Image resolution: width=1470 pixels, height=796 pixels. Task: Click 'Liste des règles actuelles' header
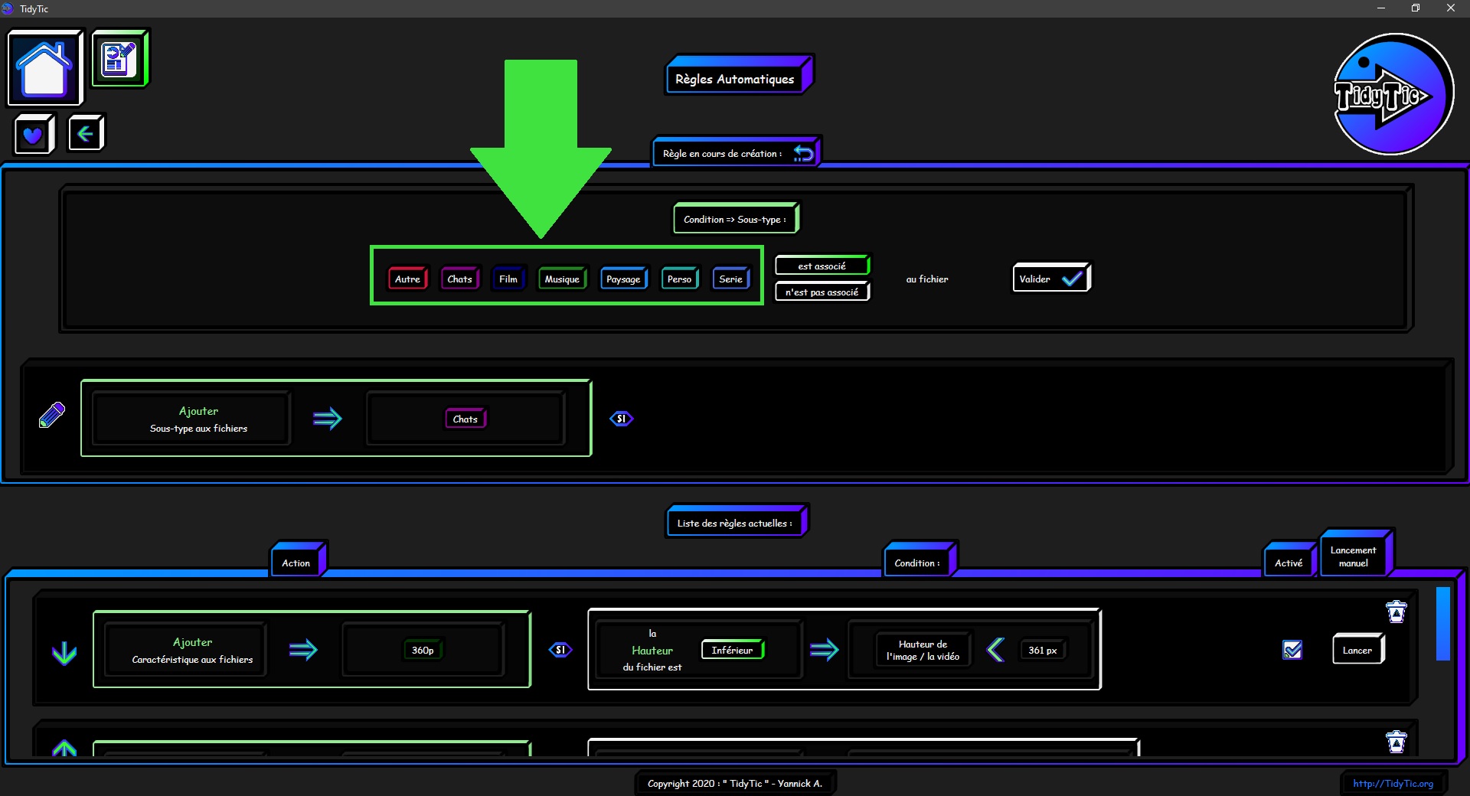[735, 523]
